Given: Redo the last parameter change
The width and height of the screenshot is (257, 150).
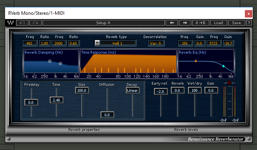Looking at the screenshot, I should 36,23.
